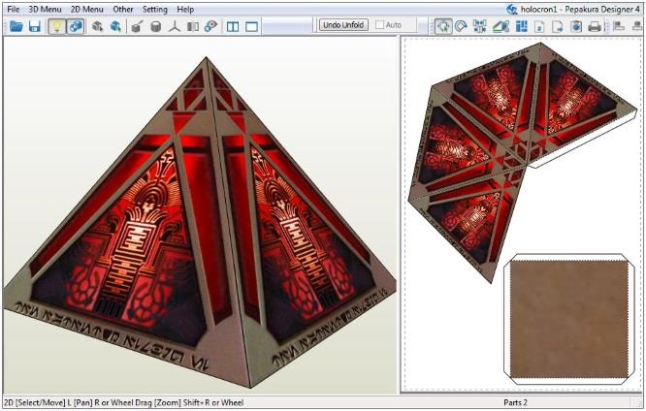Switch to the split two-pane window layout

pyautogui.click(x=233, y=26)
